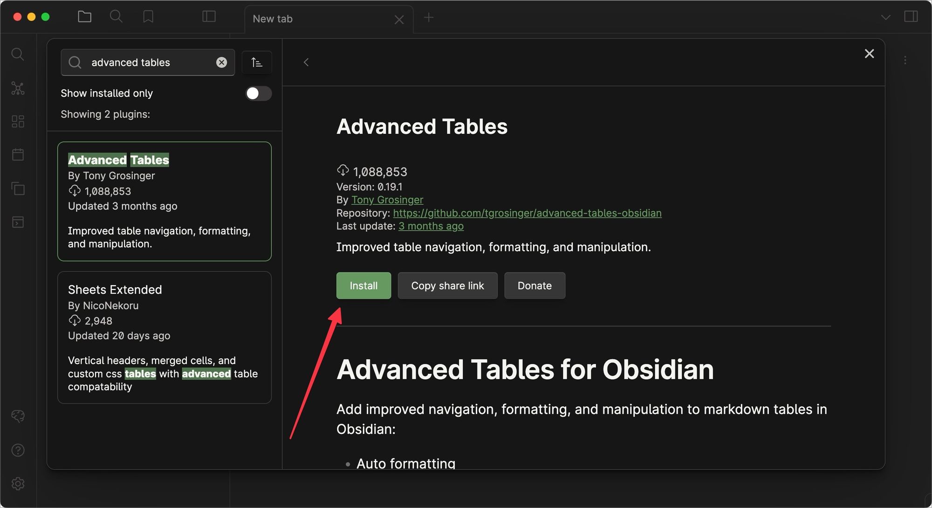Viewport: 932px width, 508px height.
Task: Install the Advanced Tables plugin
Action: point(363,285)
